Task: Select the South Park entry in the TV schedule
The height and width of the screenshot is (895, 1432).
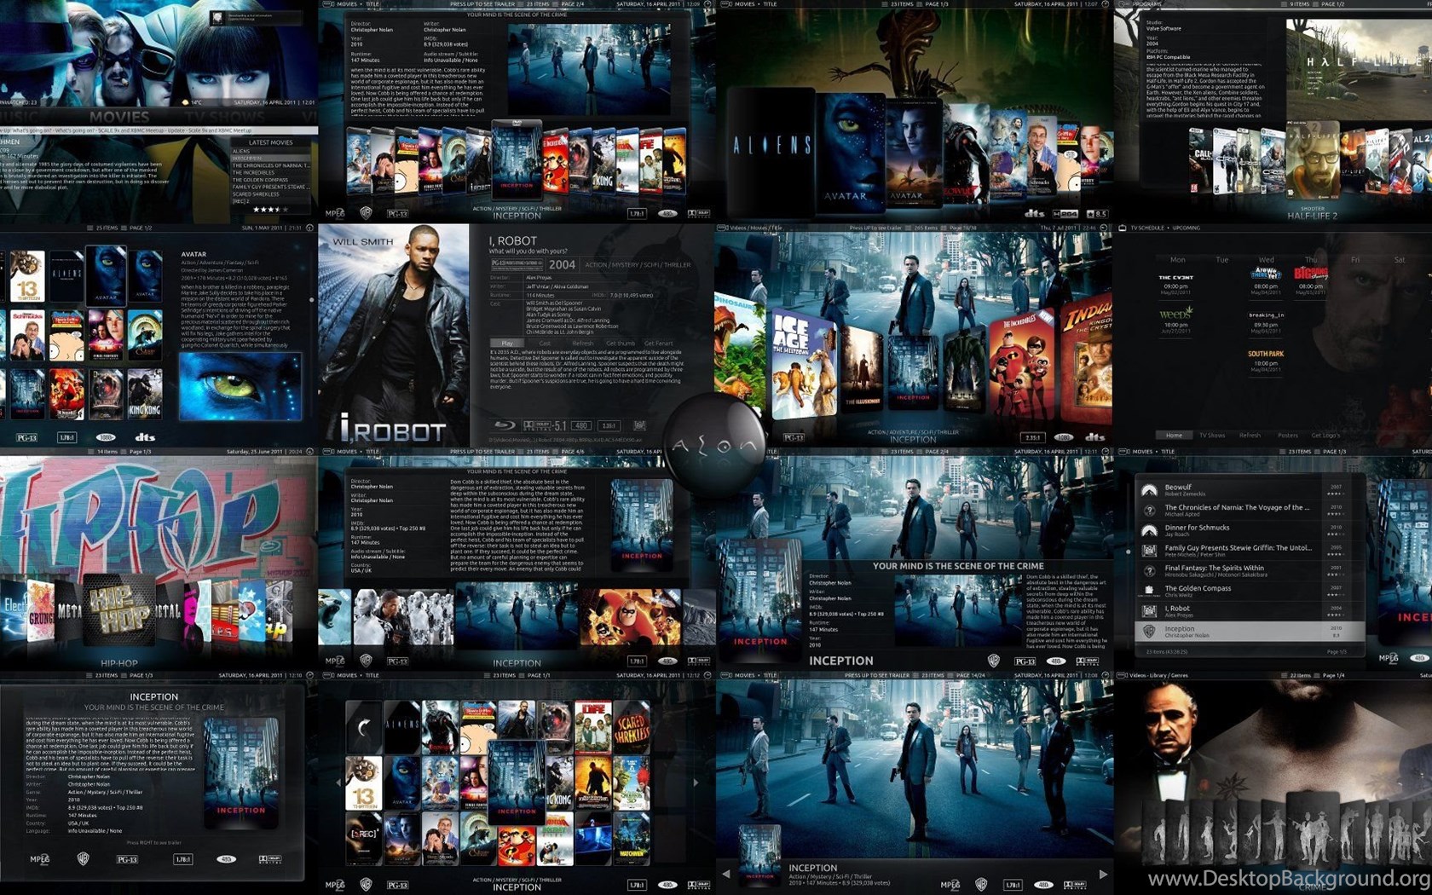Action: click(x=1266, y=353)
